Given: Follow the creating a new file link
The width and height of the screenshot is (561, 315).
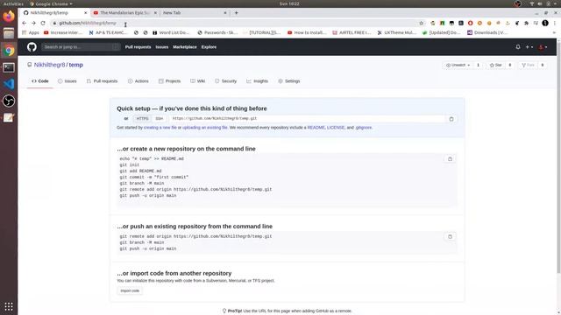Looking at the screenshot, I should pos(160,128).
